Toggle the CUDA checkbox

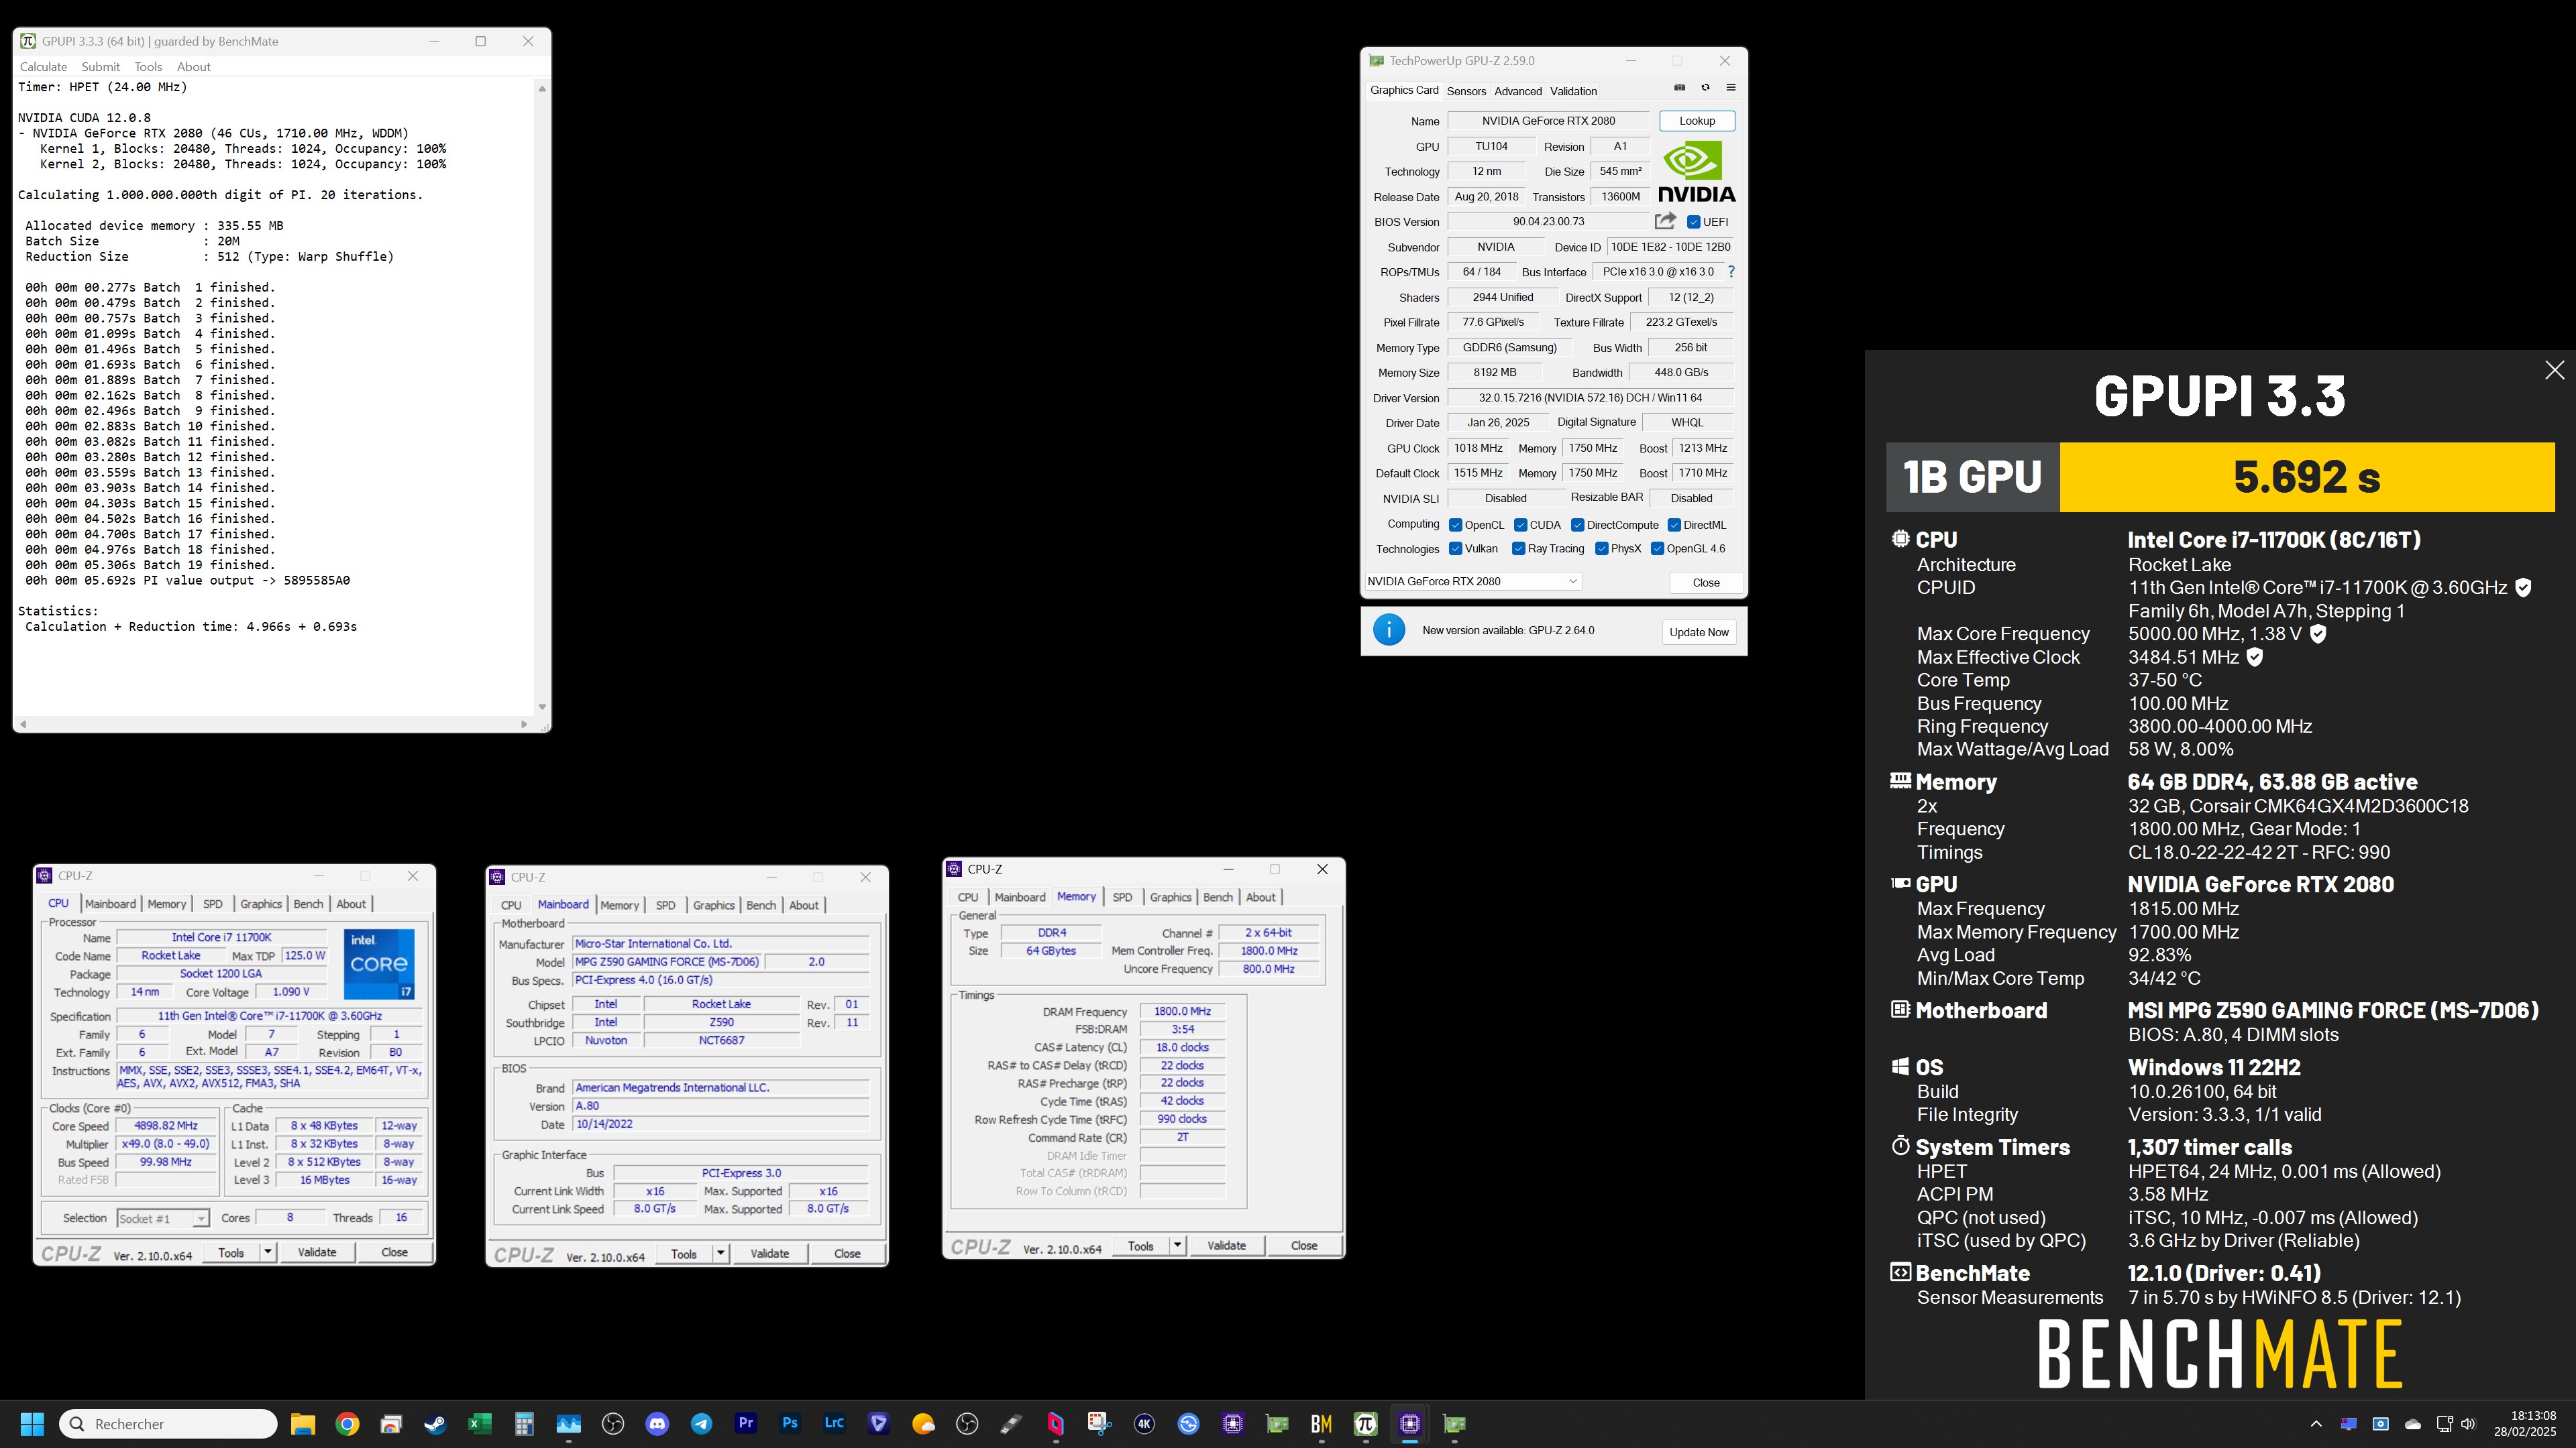pyautogui.click(x=1520, y=525)
